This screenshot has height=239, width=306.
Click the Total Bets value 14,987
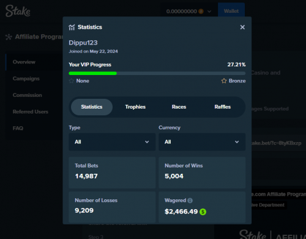click(x=86, y=176)
